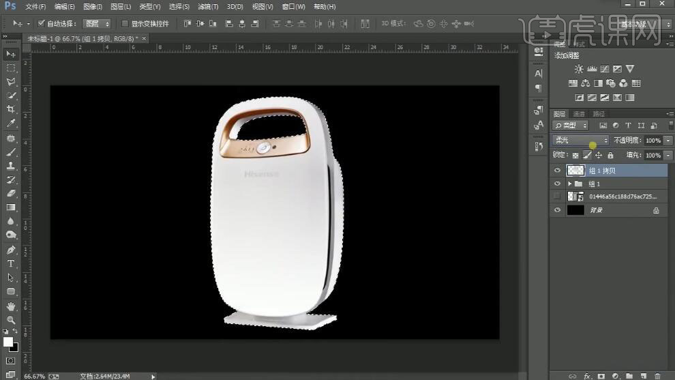Enable the 显示变换控件 checkbox

(124, 23)
